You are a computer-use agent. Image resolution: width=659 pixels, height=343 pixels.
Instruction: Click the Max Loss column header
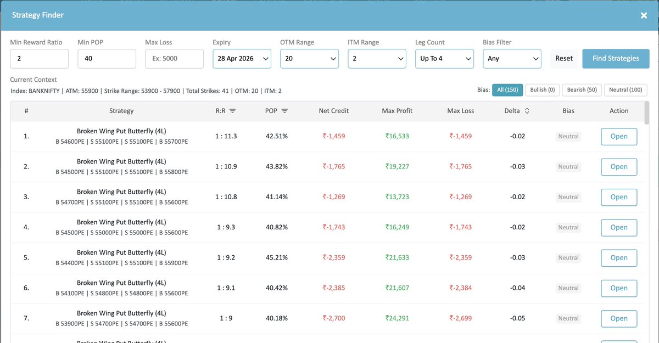point(461,111)
